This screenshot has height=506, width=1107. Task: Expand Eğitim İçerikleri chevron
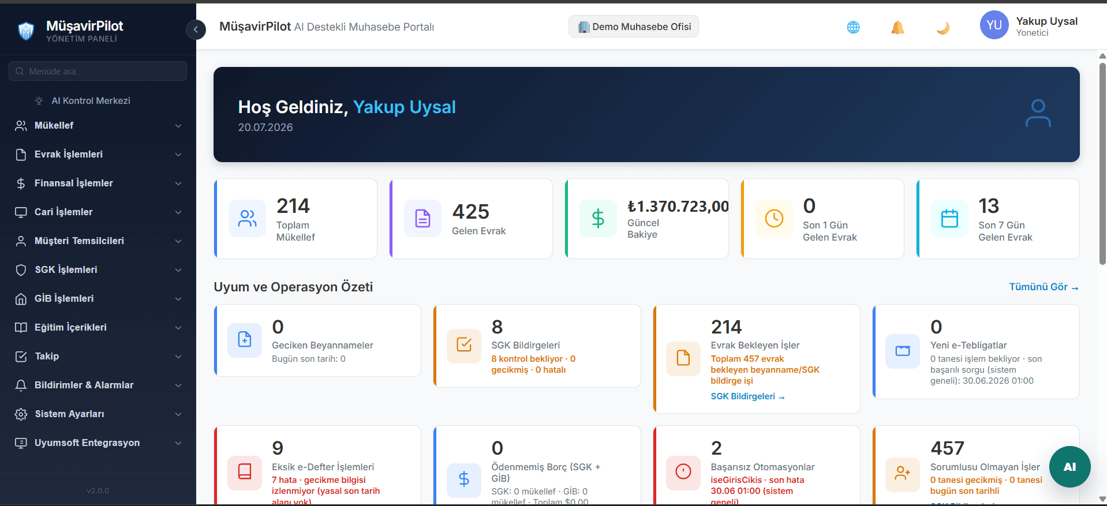(x=178, y=328)
